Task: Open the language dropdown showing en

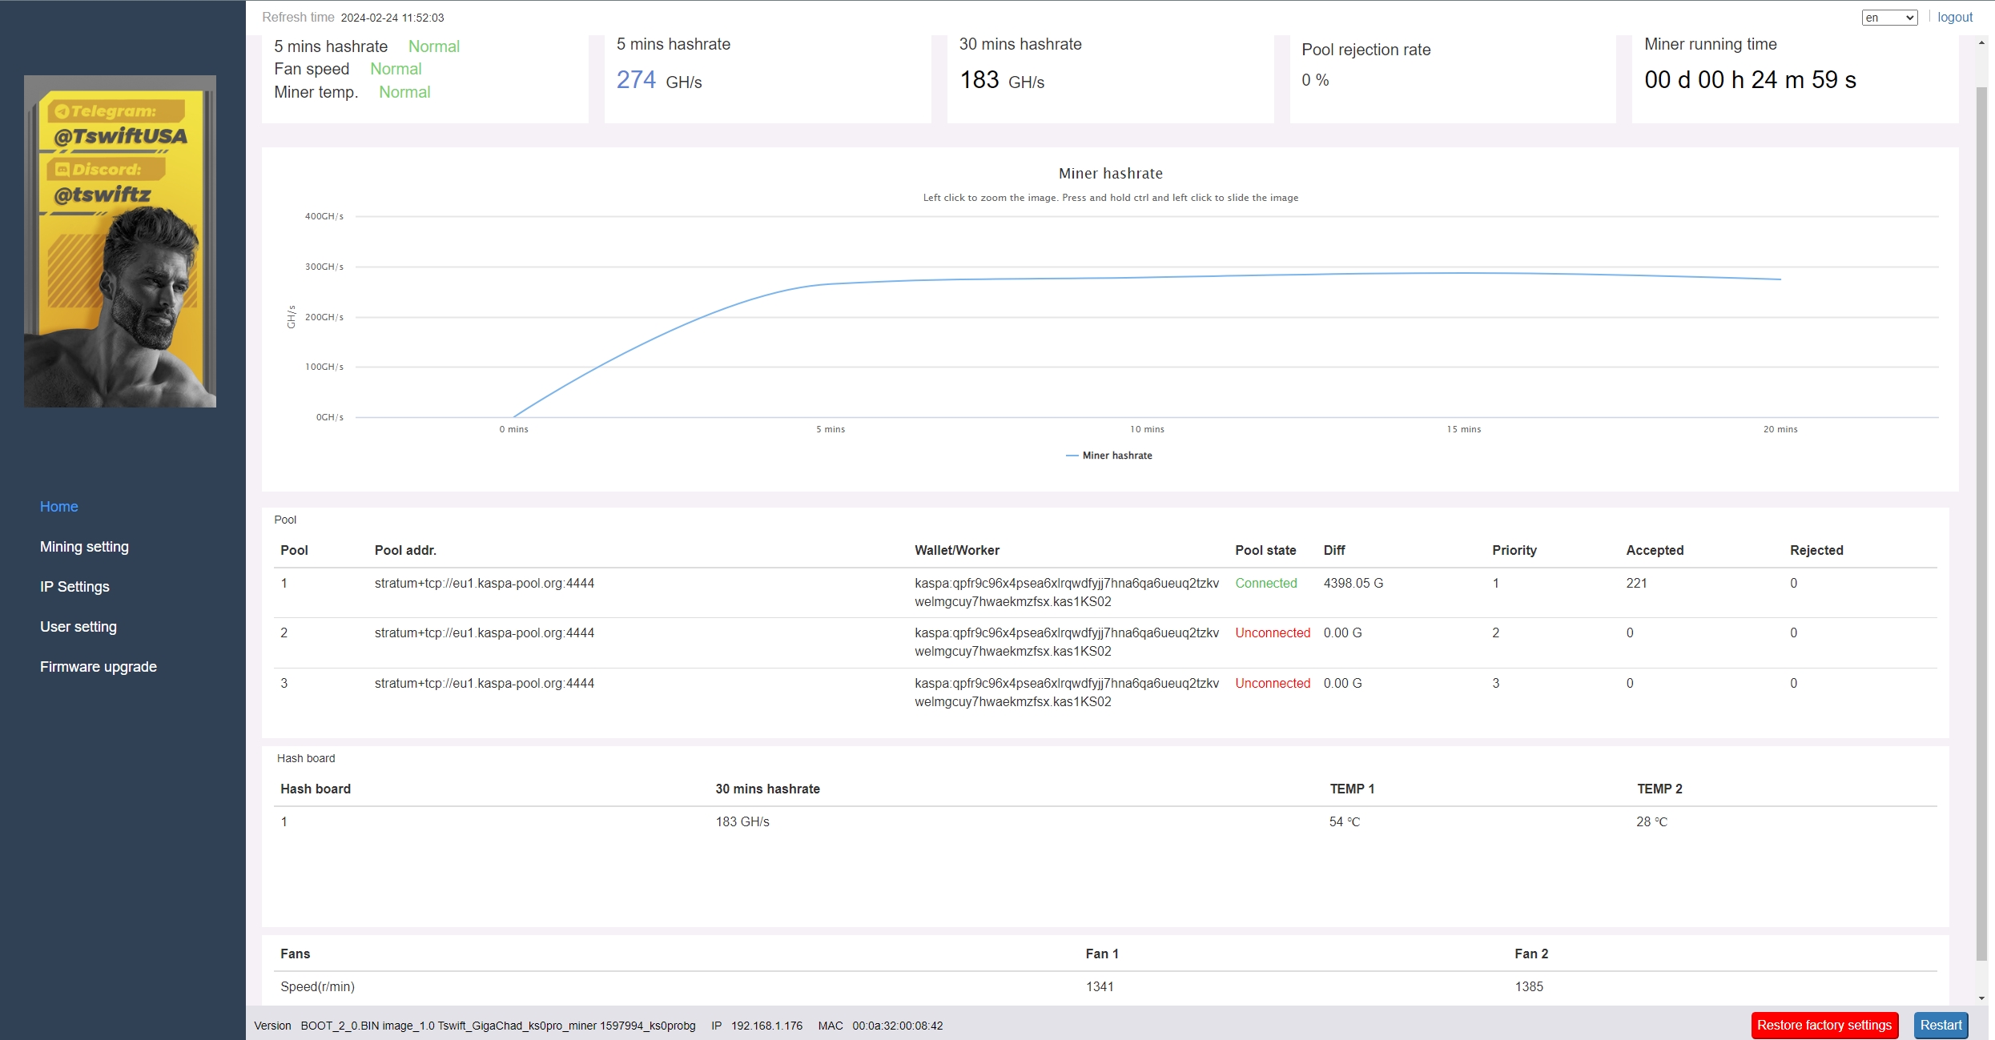Action: (1888, 18)
